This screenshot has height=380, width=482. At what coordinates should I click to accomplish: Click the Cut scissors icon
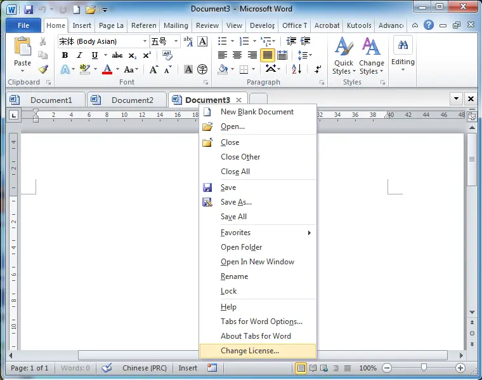coord(42,41)
